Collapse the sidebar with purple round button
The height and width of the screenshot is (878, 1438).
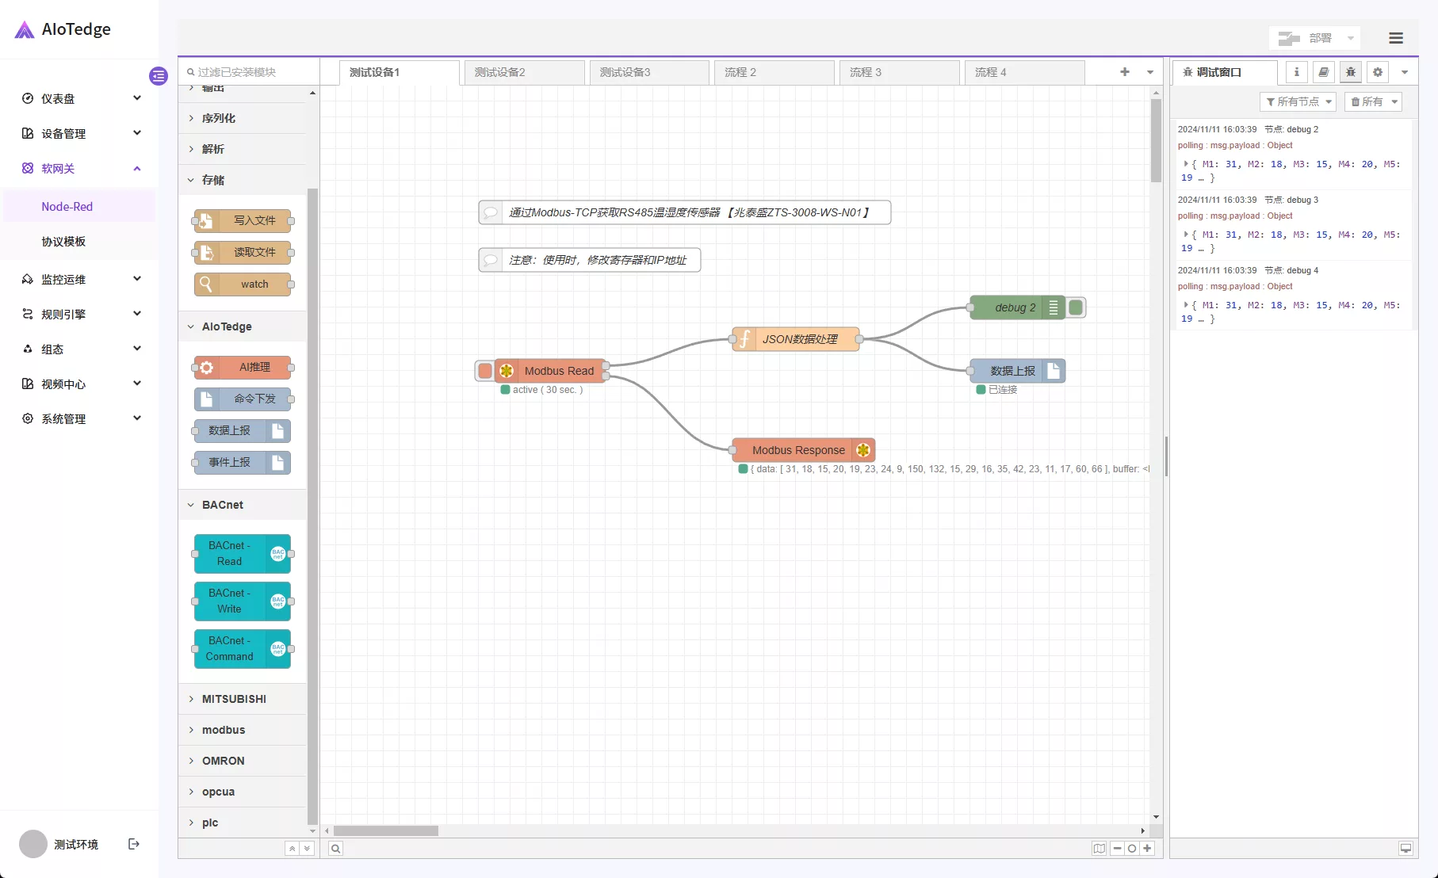tap(159, 76)
